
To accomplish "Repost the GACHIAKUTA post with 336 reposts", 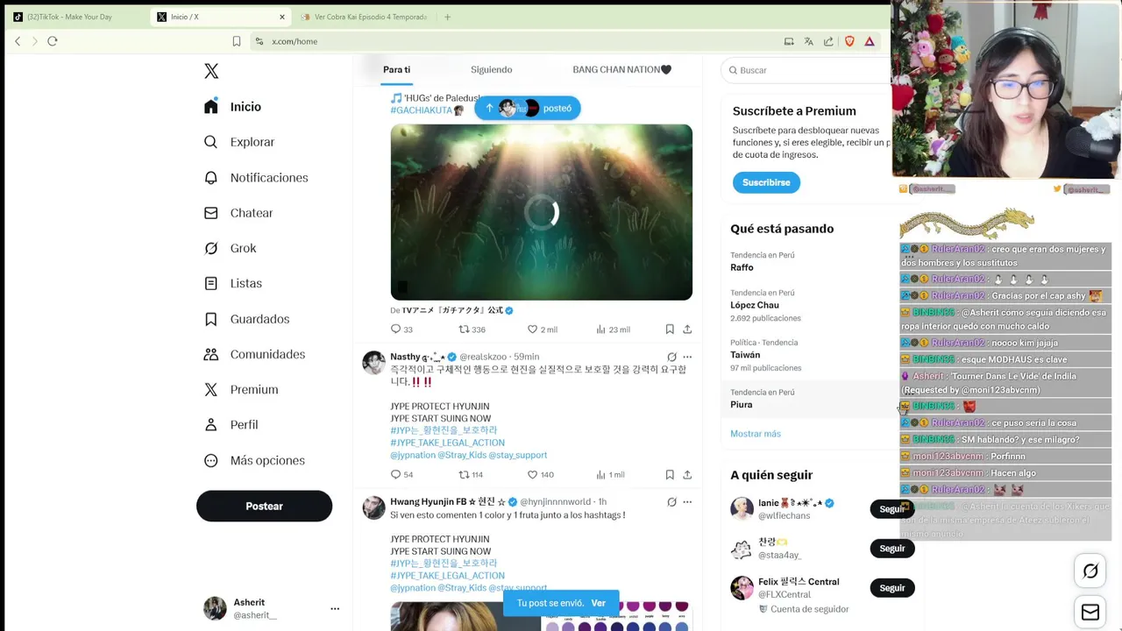I will click(x=472, y=330).
